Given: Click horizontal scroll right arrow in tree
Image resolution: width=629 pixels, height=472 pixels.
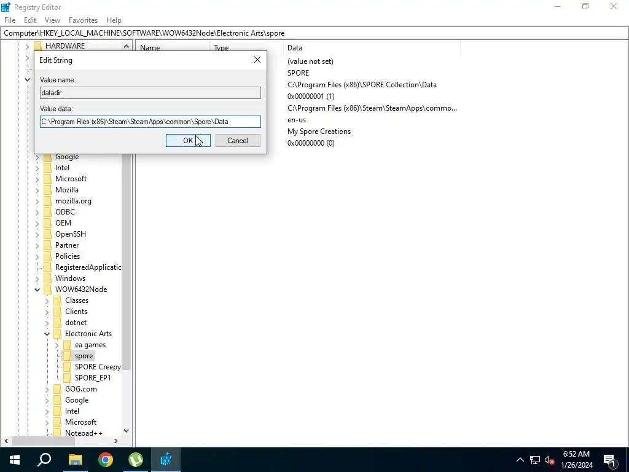Looking at the screenshot, I should (x=116, y=441).
